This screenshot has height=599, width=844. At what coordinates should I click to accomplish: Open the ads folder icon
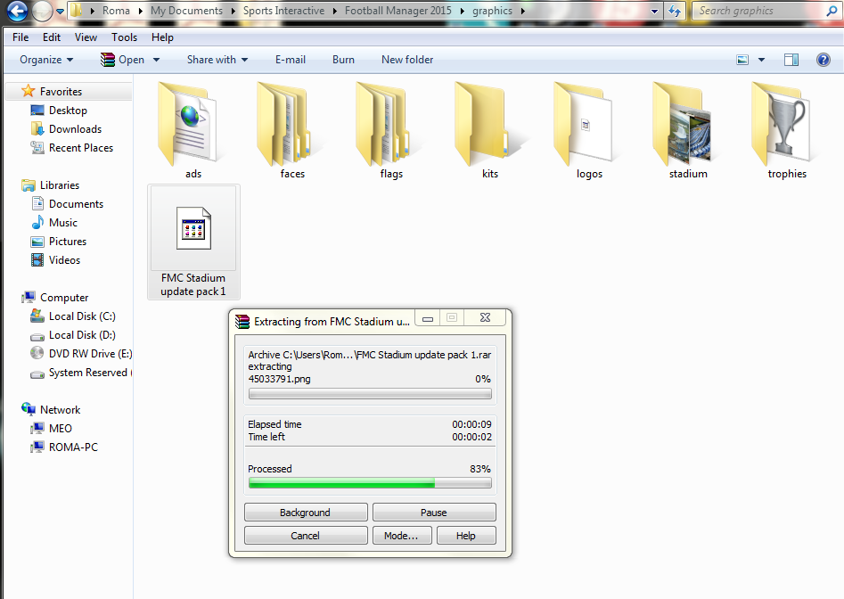(x=190, y=125)
